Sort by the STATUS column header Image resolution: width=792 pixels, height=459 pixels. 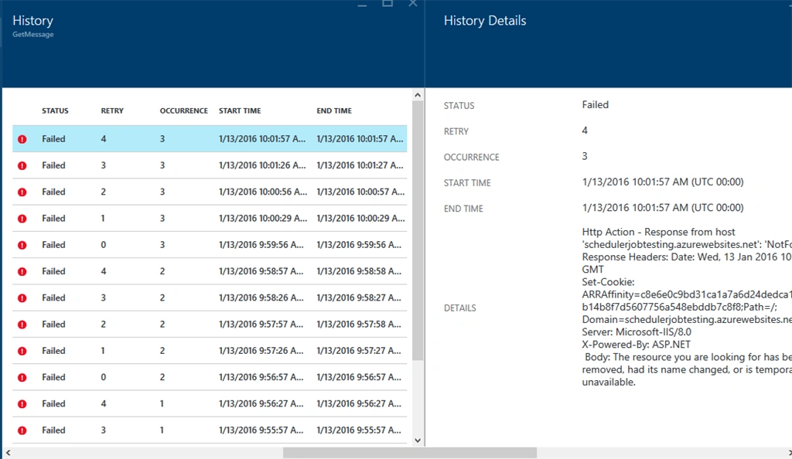55,111
